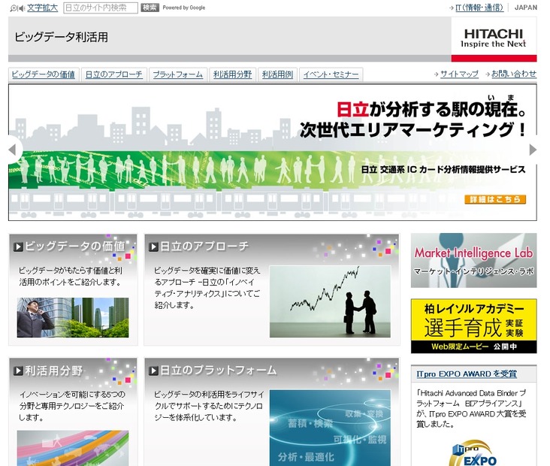Screen dimensions: 550x466
Task: Click the Hitachi Advanced Data Binder description text
Action: pos(471,408)
